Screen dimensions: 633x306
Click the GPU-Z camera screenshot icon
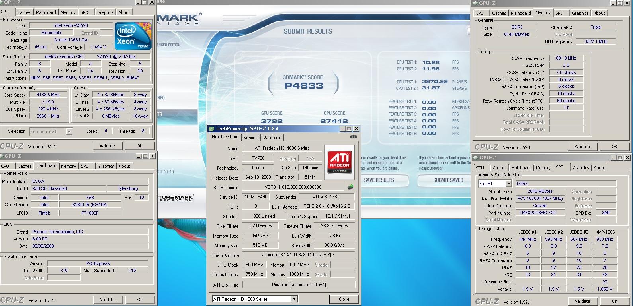click(353, 137)
